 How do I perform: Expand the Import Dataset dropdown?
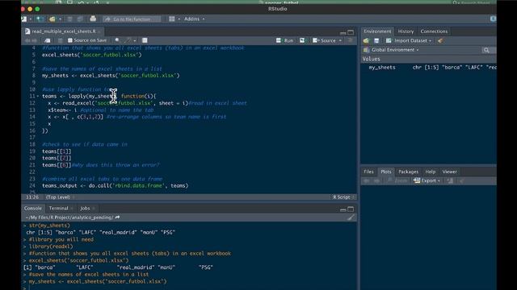430,41
